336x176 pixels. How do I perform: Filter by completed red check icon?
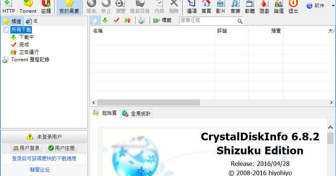pyautogui.click(x=116, y=21)
